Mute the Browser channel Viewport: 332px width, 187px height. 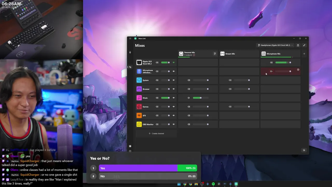tap(157, 89)
